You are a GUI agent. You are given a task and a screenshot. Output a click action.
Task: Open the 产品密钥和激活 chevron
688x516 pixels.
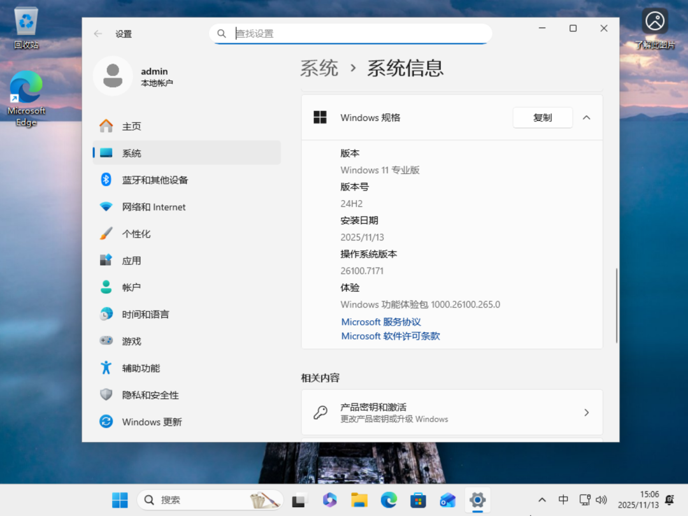click(587, 412)
